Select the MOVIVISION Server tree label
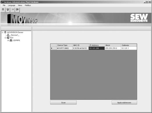Image resolution: width=152 pixels, height=113 pixels. click(15, 32)
